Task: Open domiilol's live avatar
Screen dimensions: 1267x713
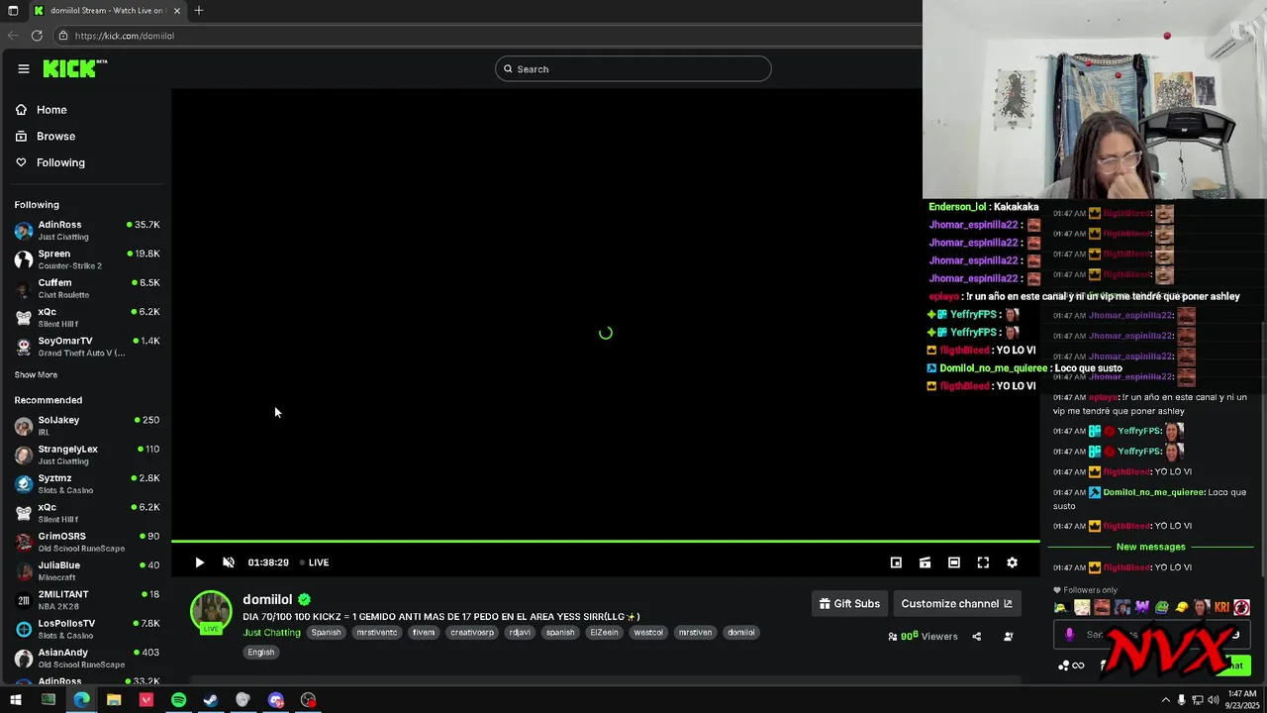Action: 211,612
